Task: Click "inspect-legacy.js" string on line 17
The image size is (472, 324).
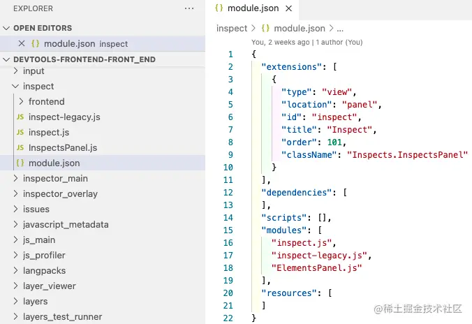Action: click(319, 256)
